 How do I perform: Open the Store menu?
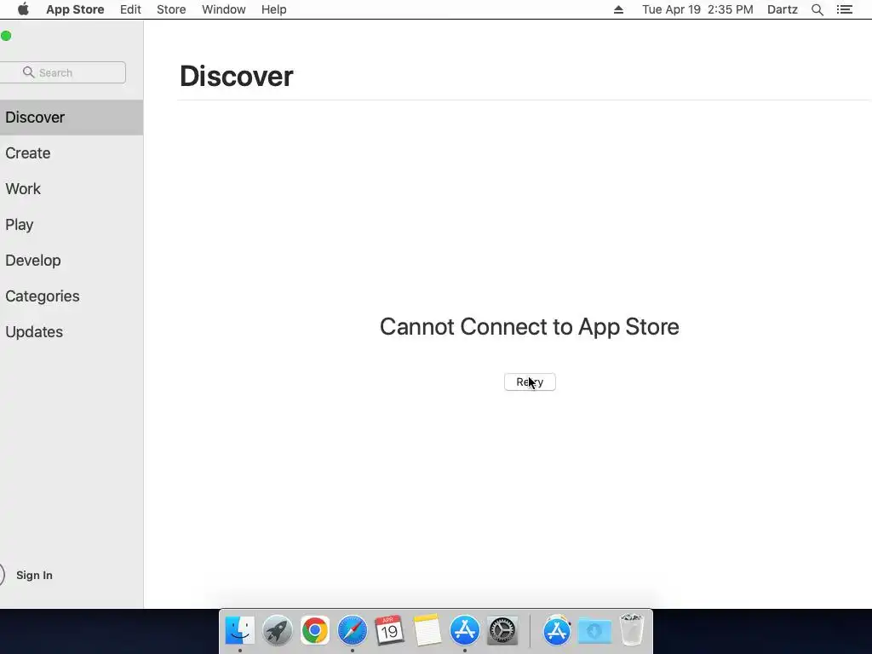(x=170, y=9)
